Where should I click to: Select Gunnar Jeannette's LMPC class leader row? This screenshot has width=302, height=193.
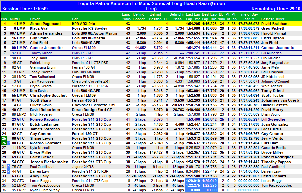[151, 48]
